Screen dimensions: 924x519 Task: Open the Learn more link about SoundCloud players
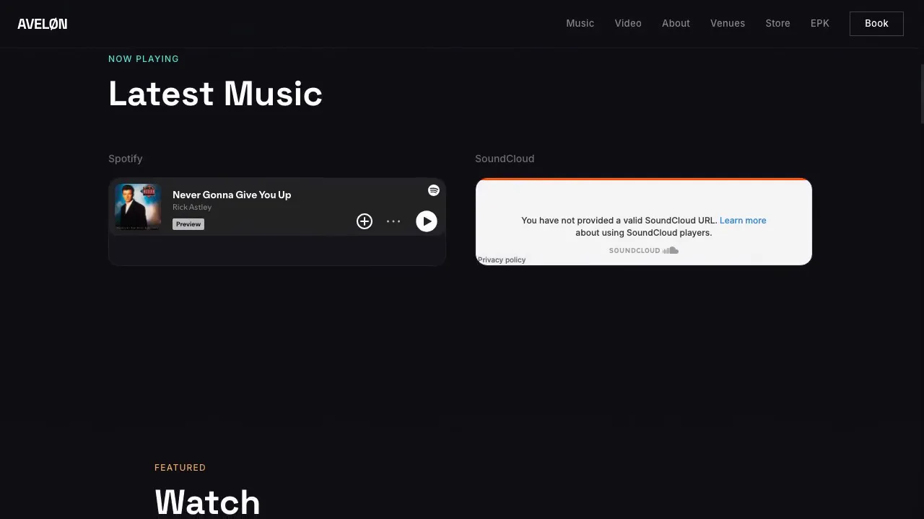[x=743, y=221]
